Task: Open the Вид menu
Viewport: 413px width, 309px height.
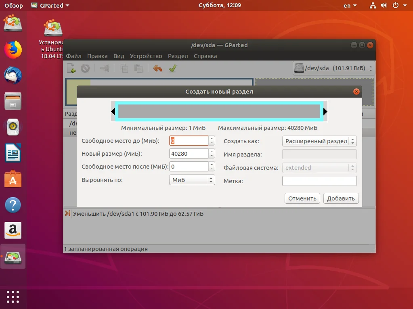Action: tap(119, 56)
